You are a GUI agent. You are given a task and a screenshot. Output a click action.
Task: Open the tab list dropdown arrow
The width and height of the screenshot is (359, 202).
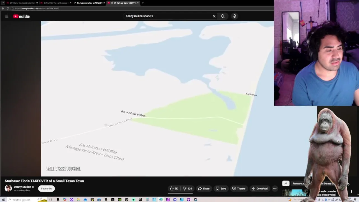(x=3, y=3)
